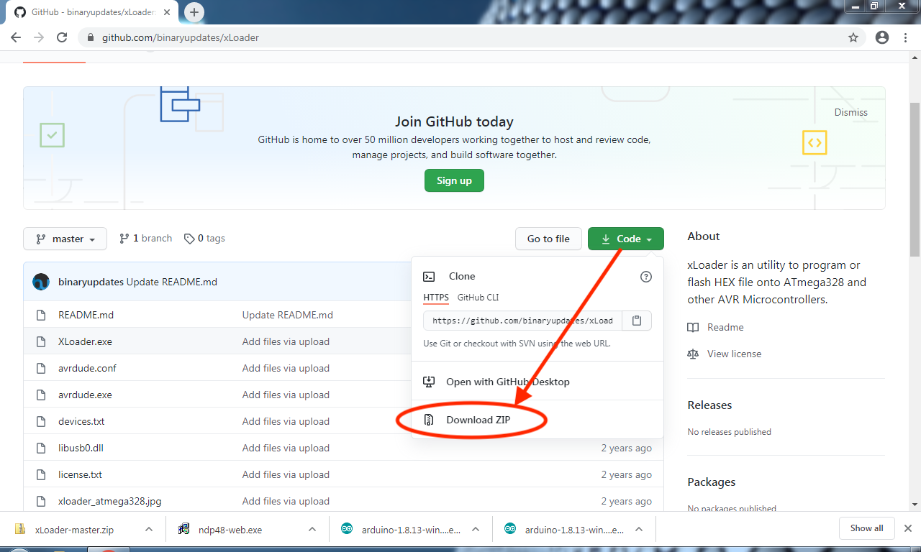Open the Update README.md commit message
Screen dimensions: 921x552
coord(172,282)
